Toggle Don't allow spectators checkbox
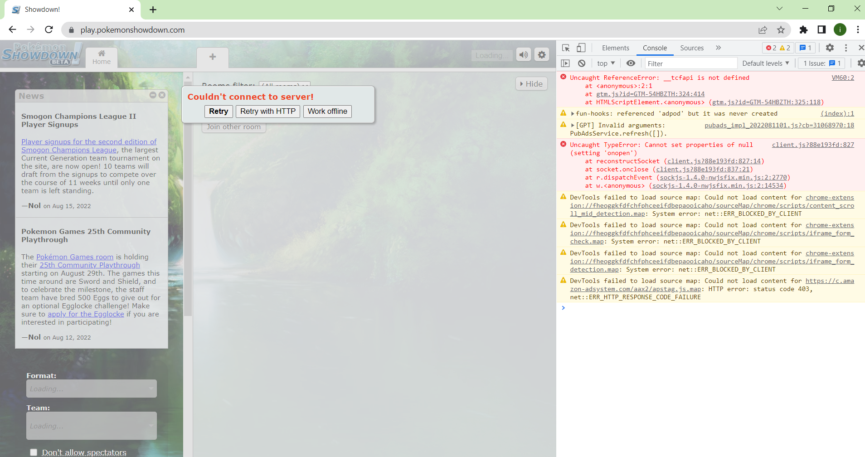Image resolution: width=865 pixels, height=457 pixels. tap(34, 452)
